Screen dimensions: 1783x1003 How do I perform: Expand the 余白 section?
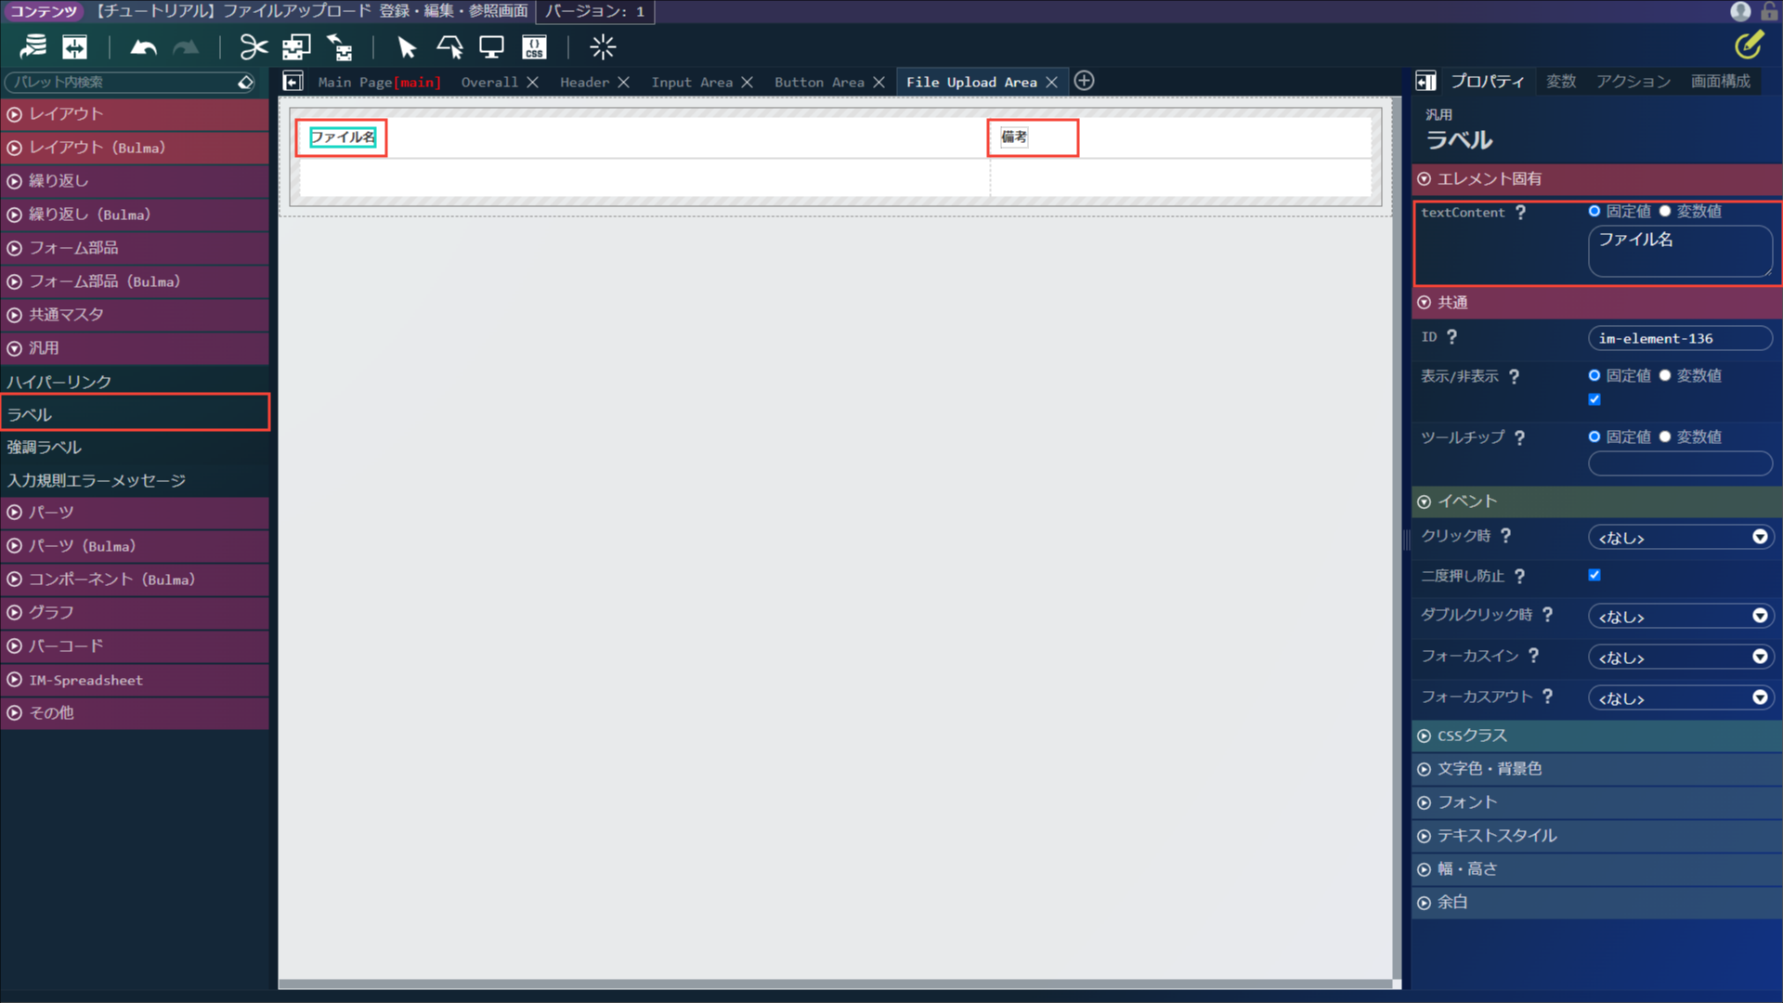pos(1596,903)
